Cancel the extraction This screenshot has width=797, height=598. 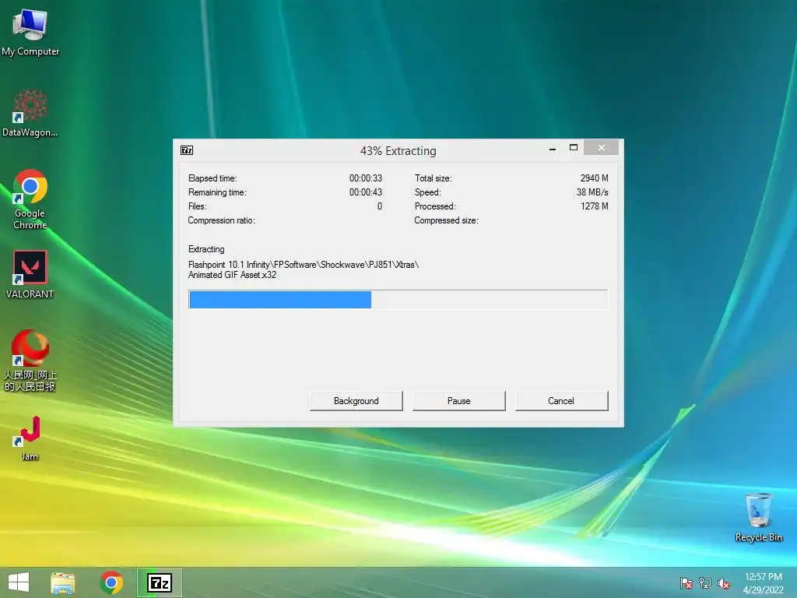click(561, 401)
